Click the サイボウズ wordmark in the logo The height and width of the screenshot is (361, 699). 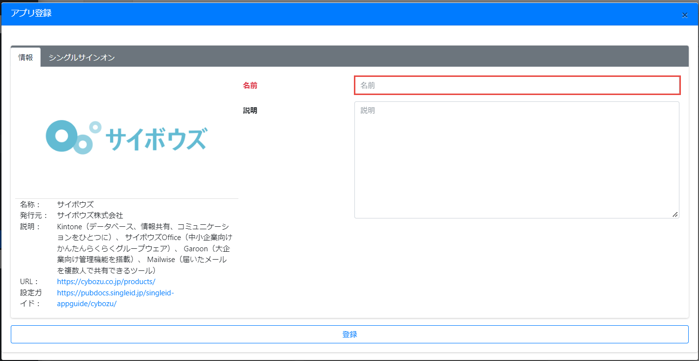point(156,138)
